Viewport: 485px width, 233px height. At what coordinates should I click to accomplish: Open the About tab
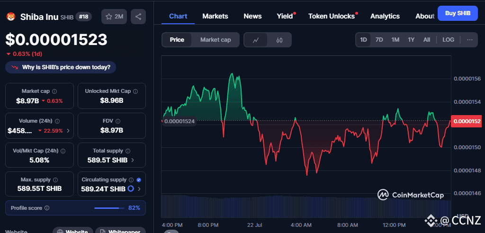(425, 16)
